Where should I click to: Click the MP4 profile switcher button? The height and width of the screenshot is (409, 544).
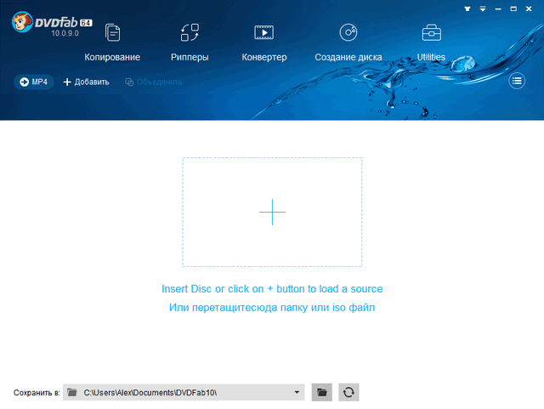coord(34,82)
